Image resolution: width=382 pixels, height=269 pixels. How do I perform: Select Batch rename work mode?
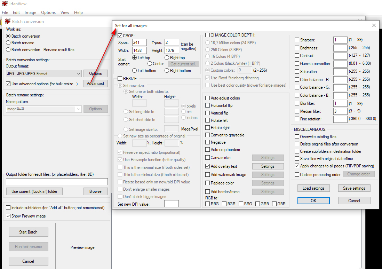pyautogui.click(x=8, y=43)
